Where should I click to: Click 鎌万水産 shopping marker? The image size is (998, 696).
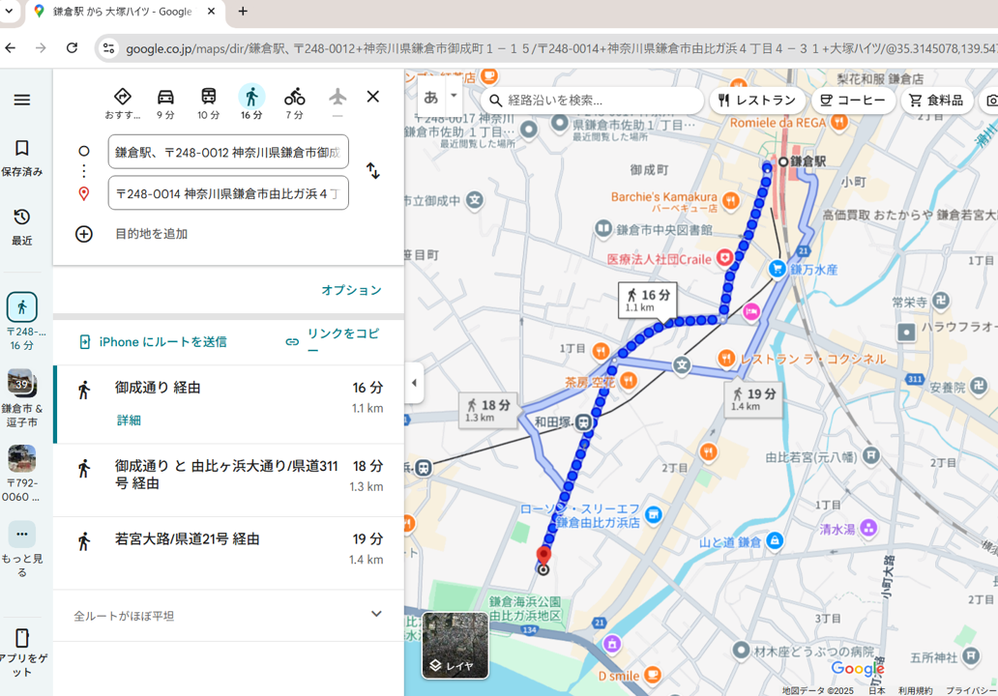coord(777,269)
